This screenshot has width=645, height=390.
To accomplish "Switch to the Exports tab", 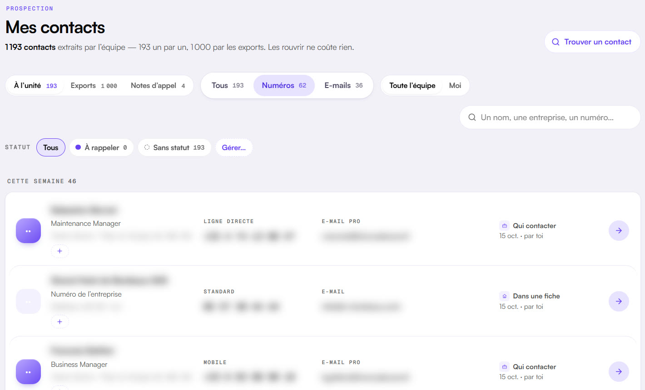I will (94, 85).
